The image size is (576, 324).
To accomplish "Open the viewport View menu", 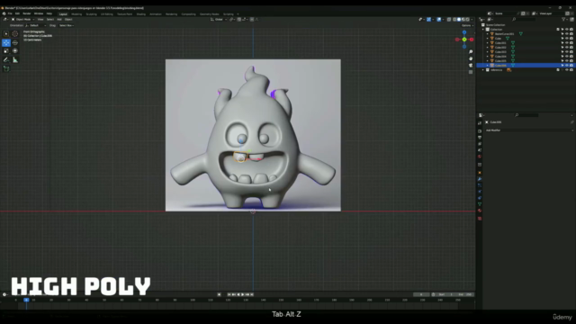I will 40,20.
